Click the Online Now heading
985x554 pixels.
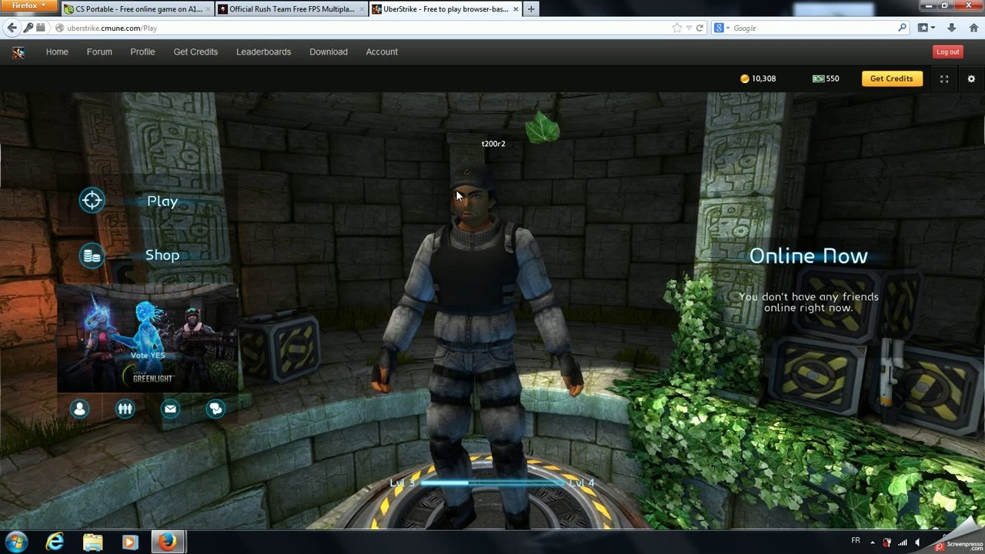(x=808, y=256)
